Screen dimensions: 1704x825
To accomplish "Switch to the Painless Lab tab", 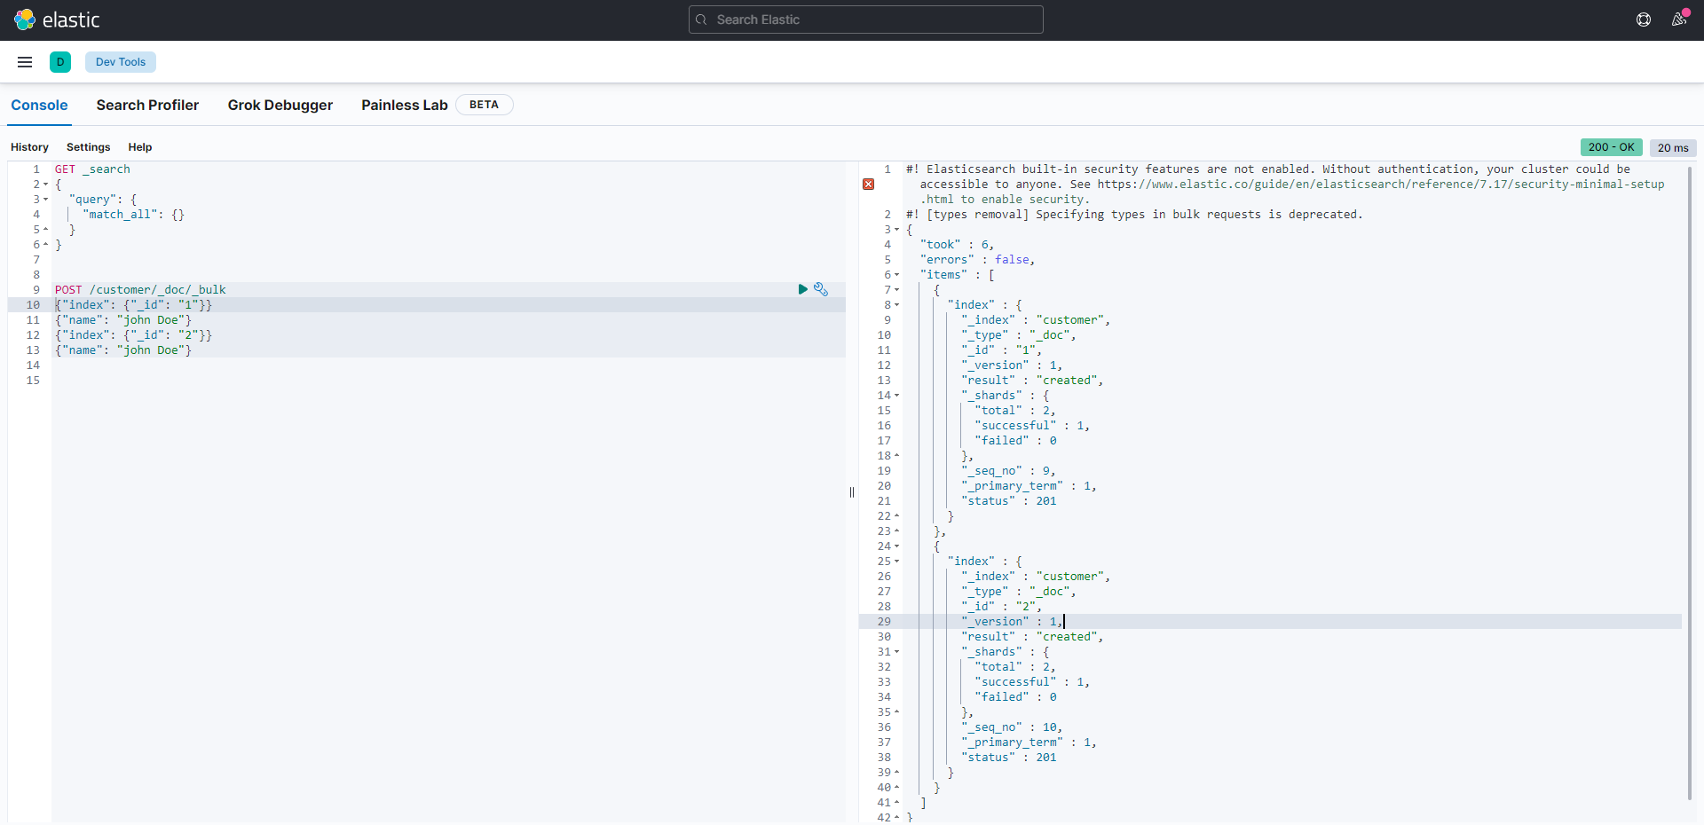I will tap(405, 105).
